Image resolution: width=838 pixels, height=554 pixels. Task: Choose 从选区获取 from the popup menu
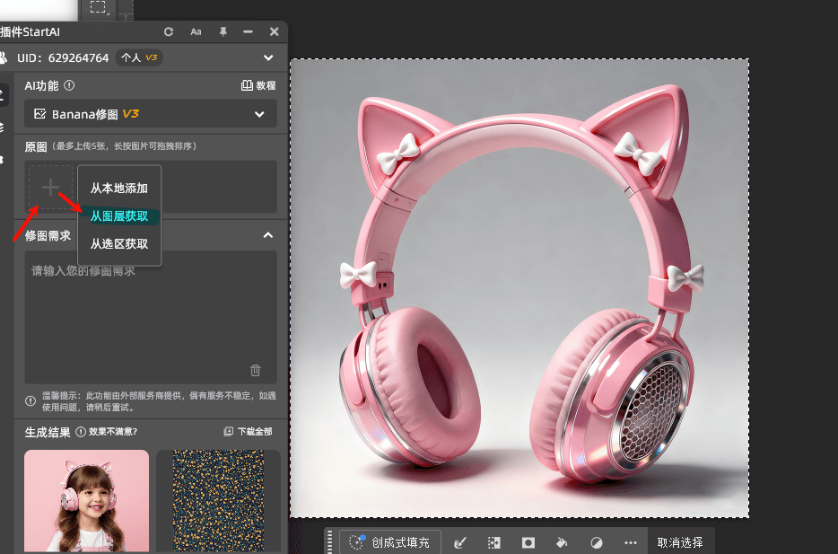119,244
